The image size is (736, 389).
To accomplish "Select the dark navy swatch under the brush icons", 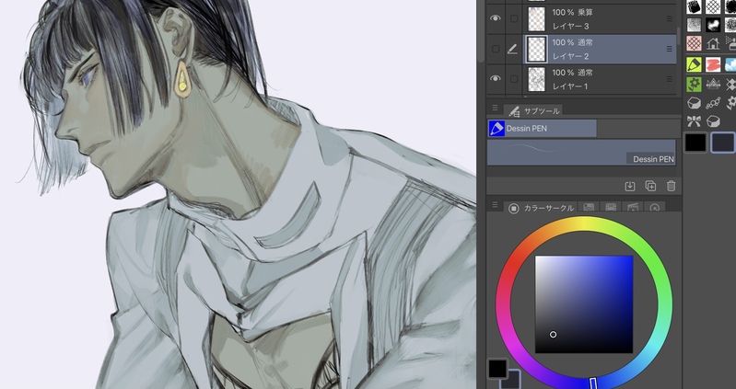I will [723, 143].
